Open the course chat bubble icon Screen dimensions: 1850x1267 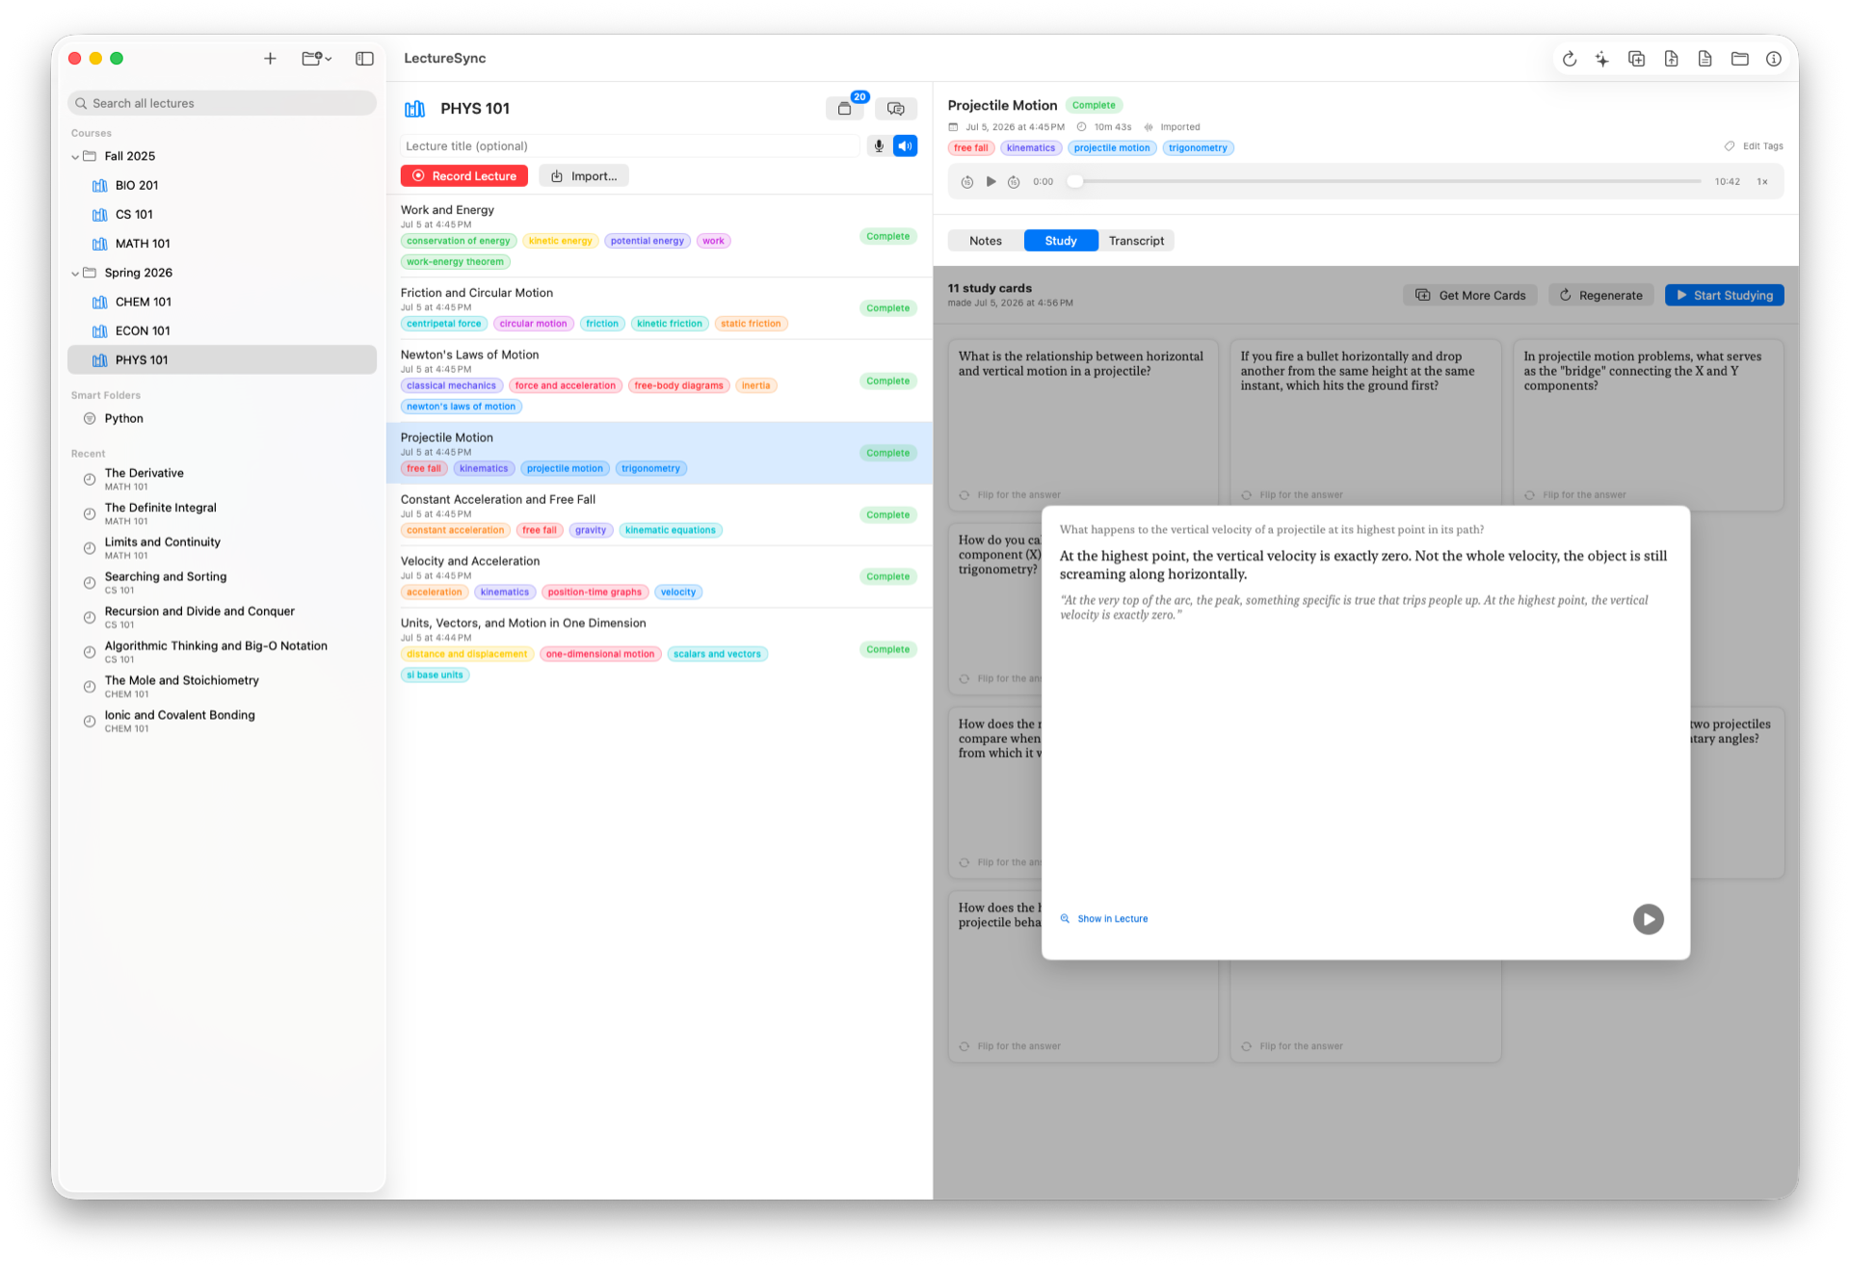point(896,109)
